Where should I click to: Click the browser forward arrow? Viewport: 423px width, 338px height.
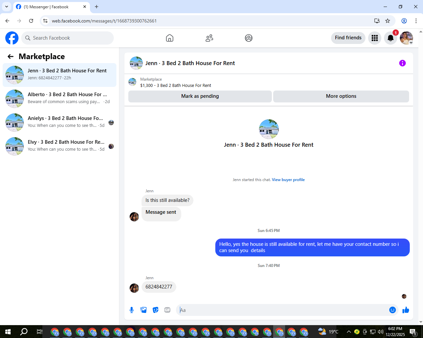coord(19,21)
